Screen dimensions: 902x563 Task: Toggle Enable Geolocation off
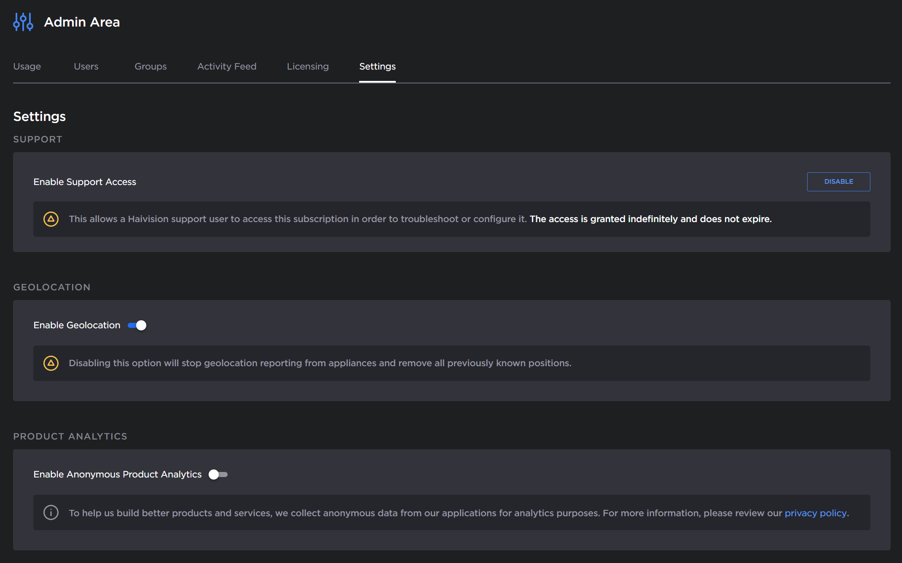tap(137, 325)
